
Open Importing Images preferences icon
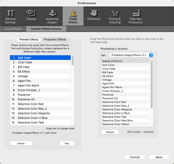(x=52, y=13)
